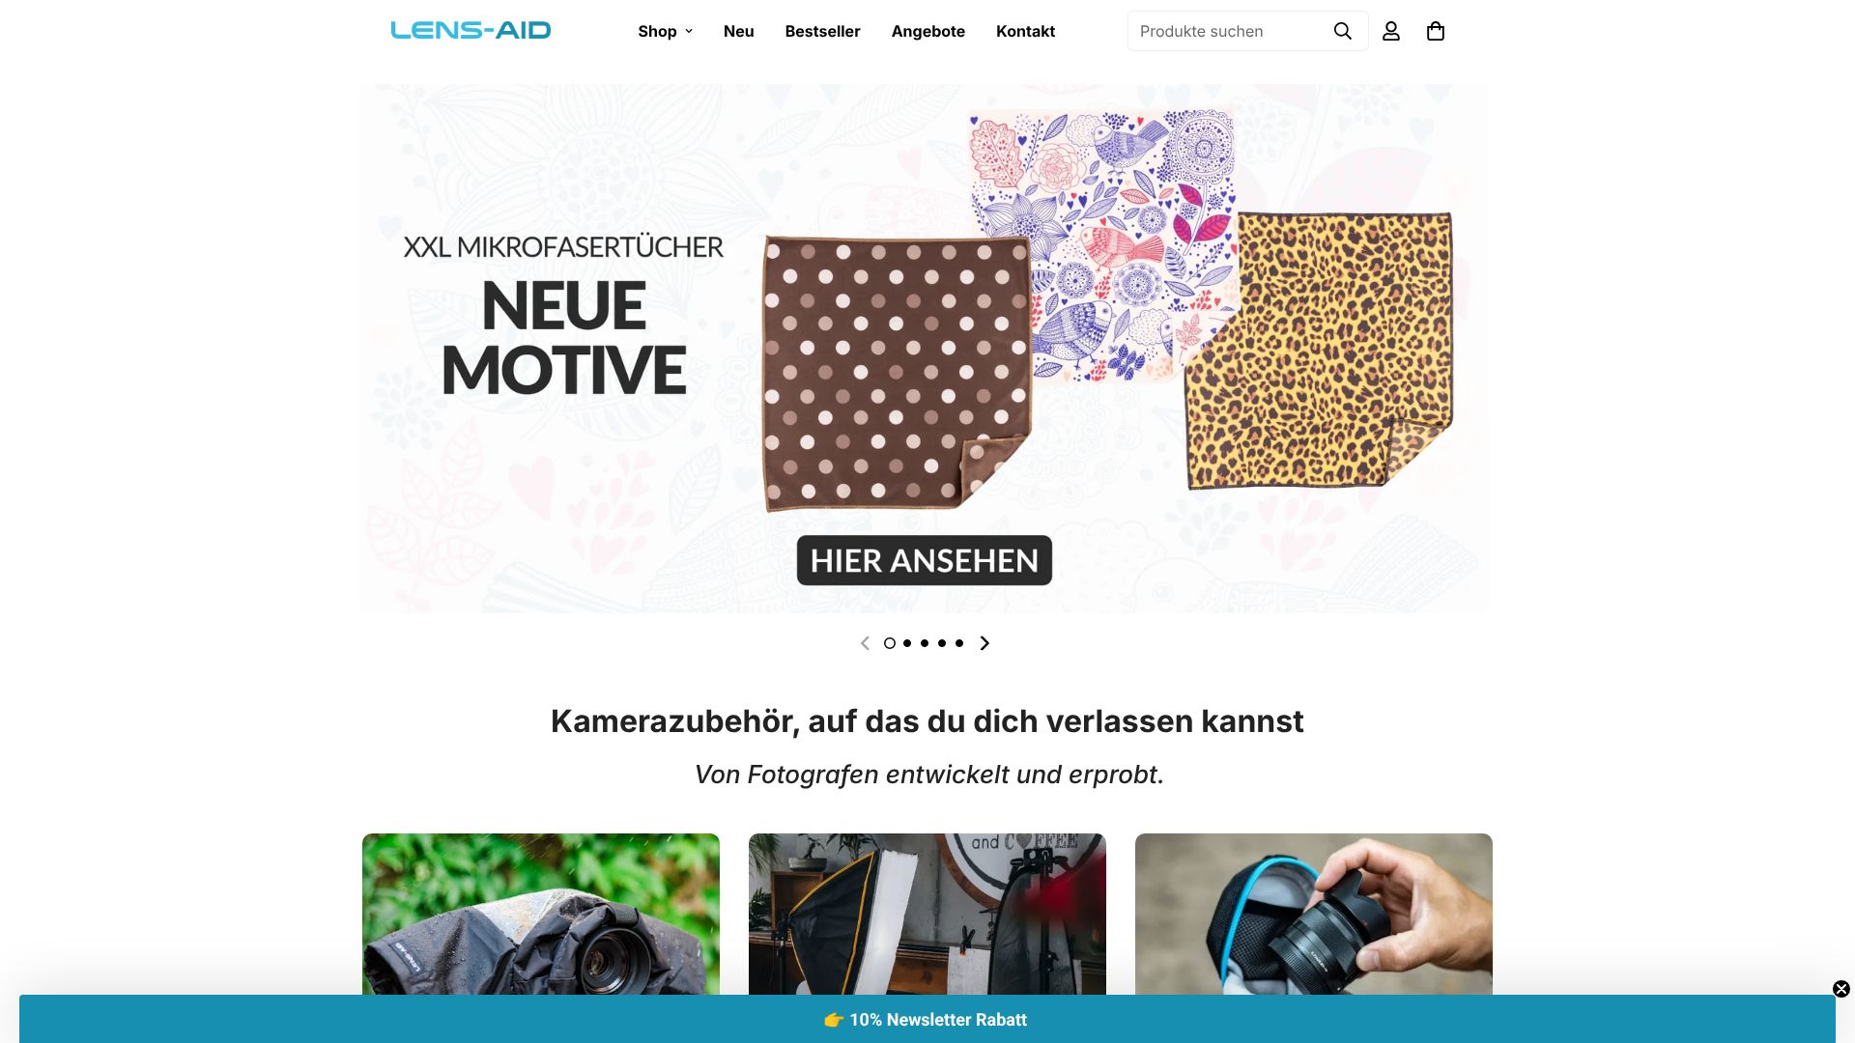Open the Angebote menu link
This screenshot has height=1043, width=1855.
[x=927, y=31]
